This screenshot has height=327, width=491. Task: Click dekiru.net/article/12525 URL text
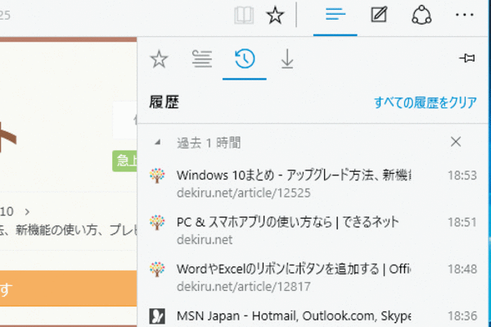pyautogui.click(x=244, y=193)
